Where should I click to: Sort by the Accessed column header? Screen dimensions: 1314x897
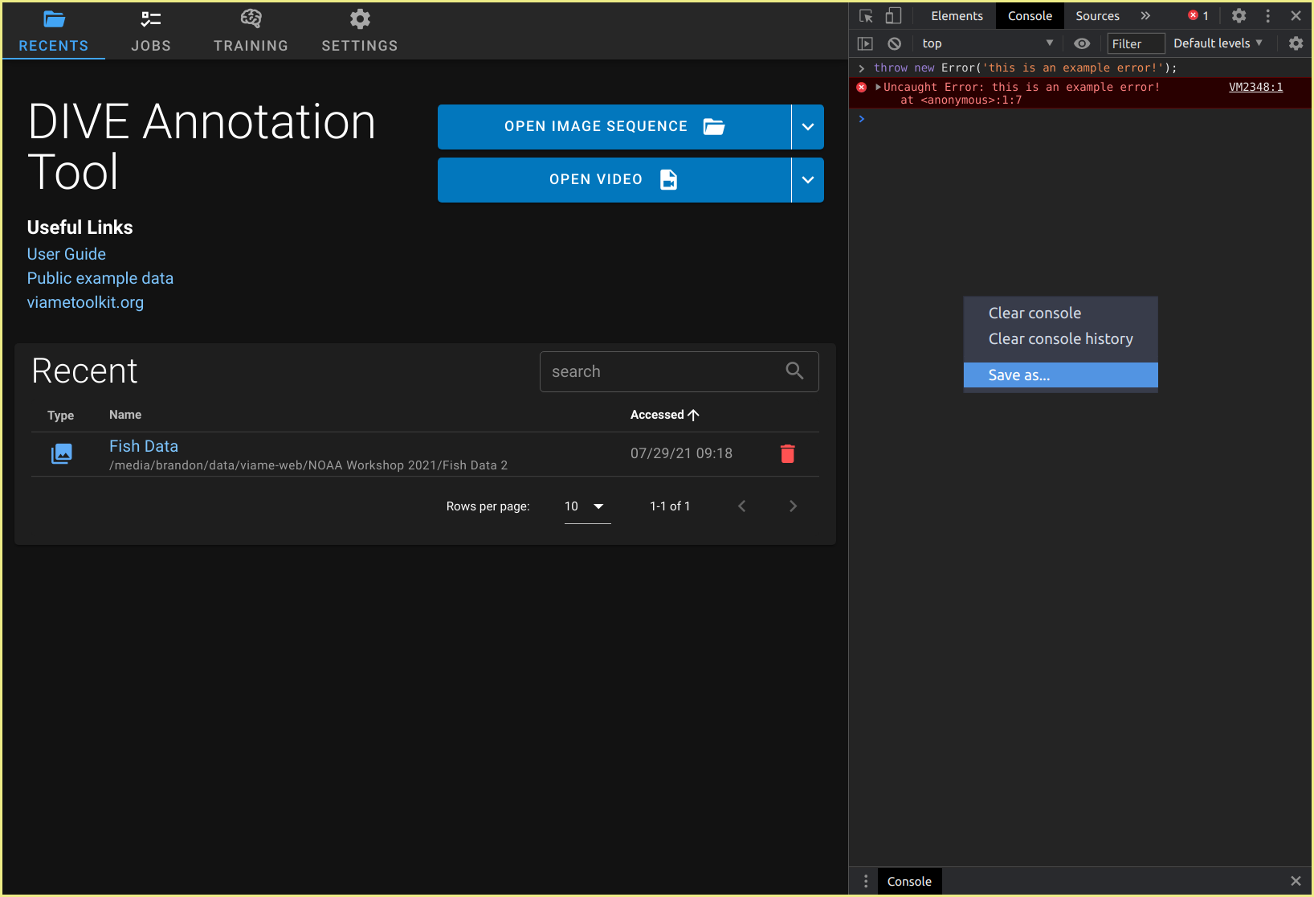(665, 415)
